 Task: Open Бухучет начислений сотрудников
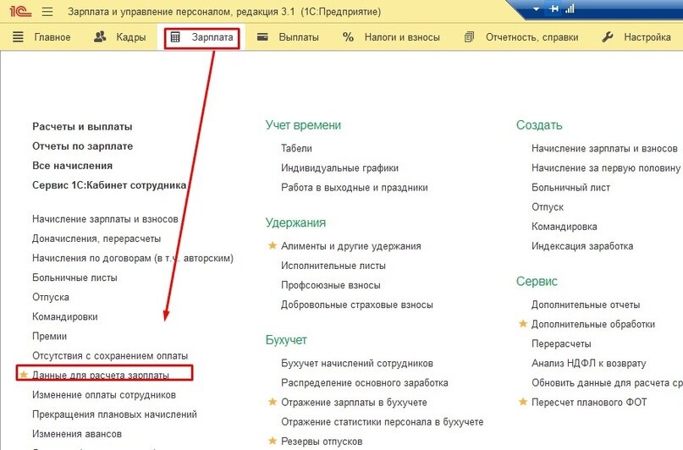pos(357,364)
